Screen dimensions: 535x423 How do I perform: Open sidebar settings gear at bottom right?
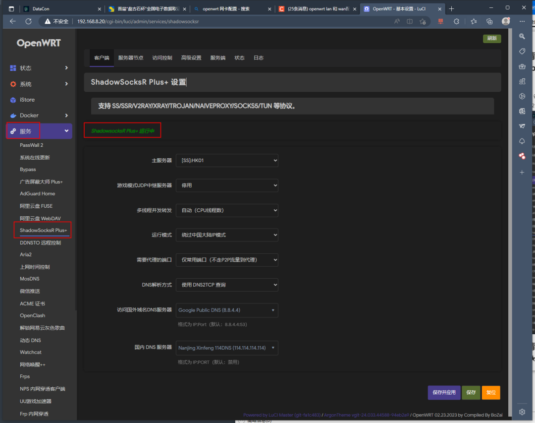pos(522,412)
